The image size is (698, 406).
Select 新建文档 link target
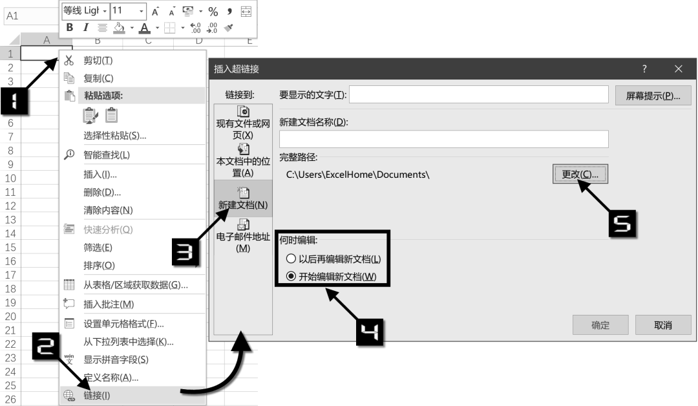tap(243, 198)
